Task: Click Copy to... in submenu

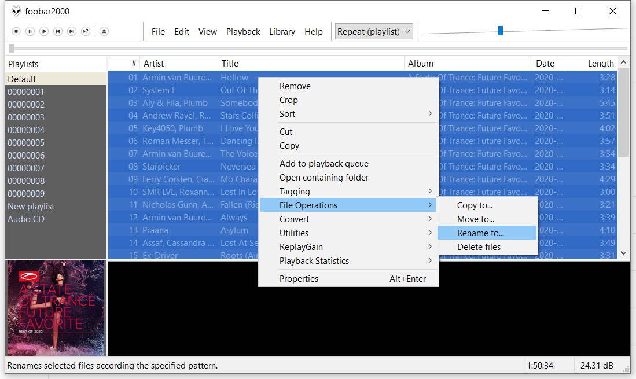Action: point(487,205)
